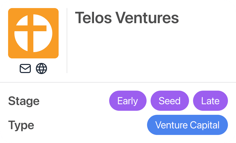This screenshot has width=236, height=143.
Task: Click the word Telos in the heading
Action: (93, 18)
